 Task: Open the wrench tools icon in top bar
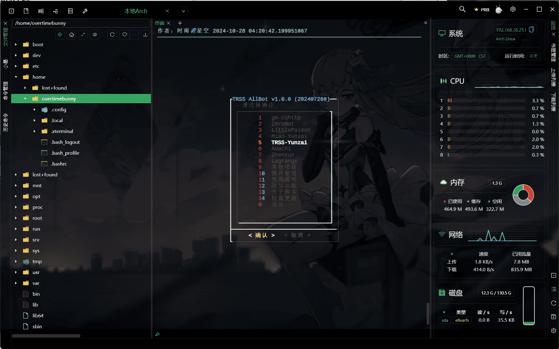(85, 11)
